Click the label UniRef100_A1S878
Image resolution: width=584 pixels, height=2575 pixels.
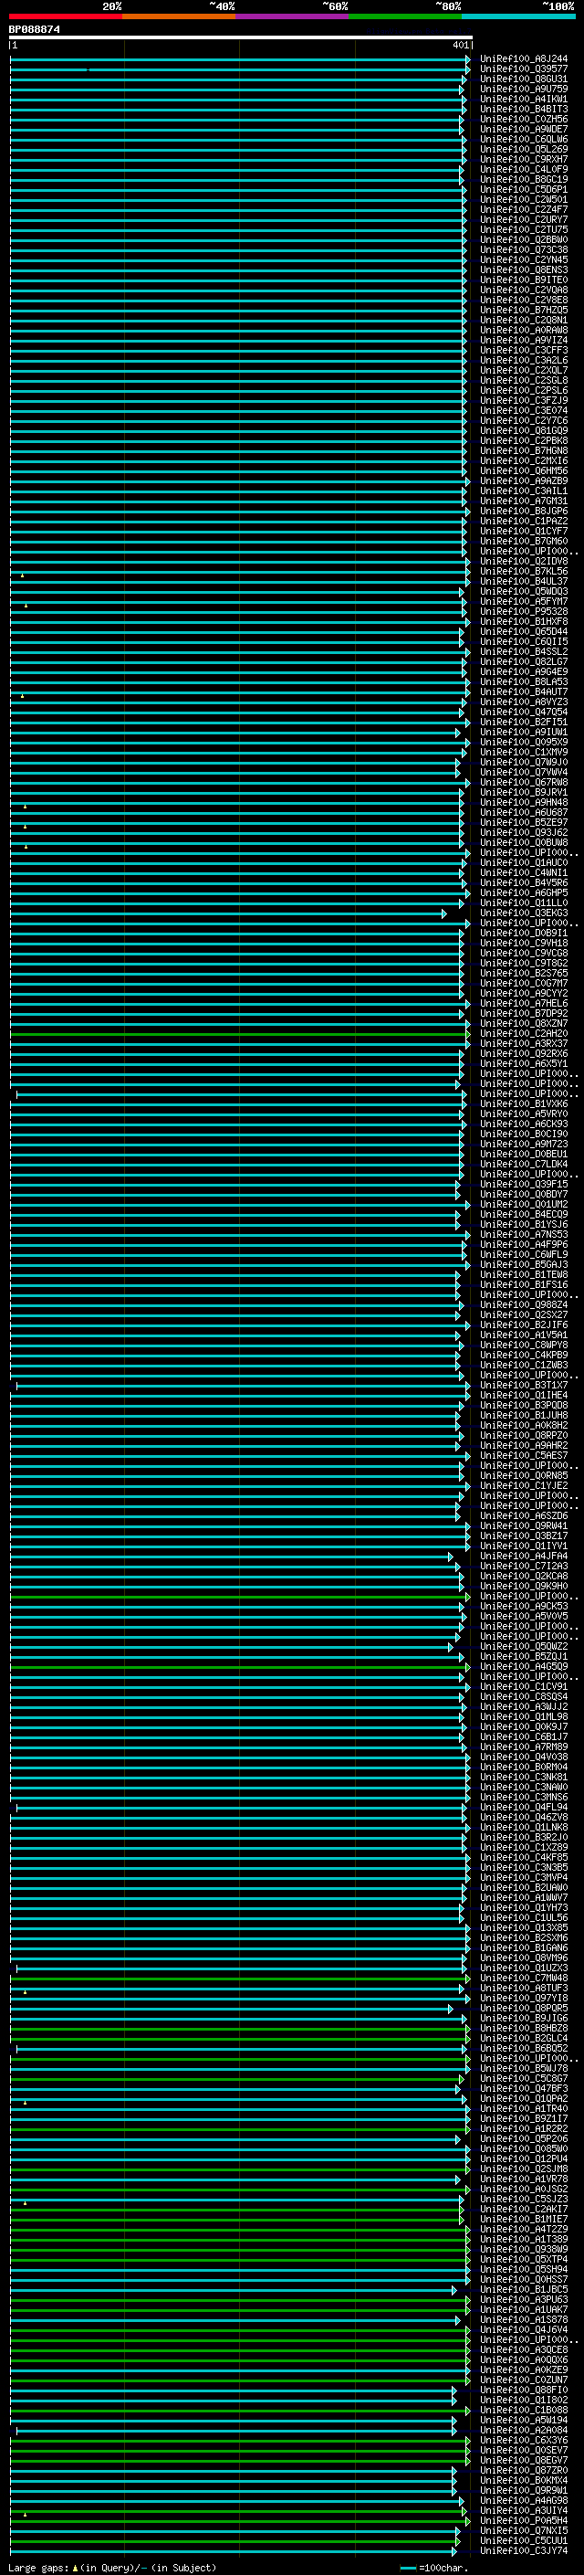click(x=523, y=2319)
